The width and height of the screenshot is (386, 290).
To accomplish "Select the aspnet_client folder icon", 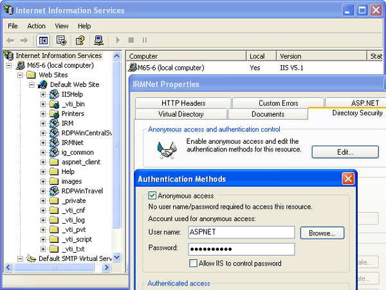I will (x=54, y=162).
